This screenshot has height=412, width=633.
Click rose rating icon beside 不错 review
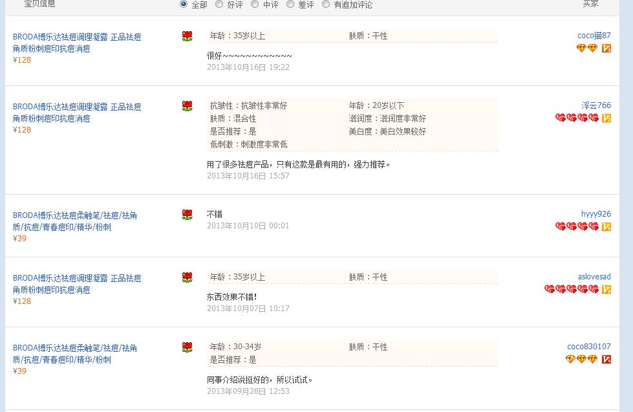click(x=187, y=215)
